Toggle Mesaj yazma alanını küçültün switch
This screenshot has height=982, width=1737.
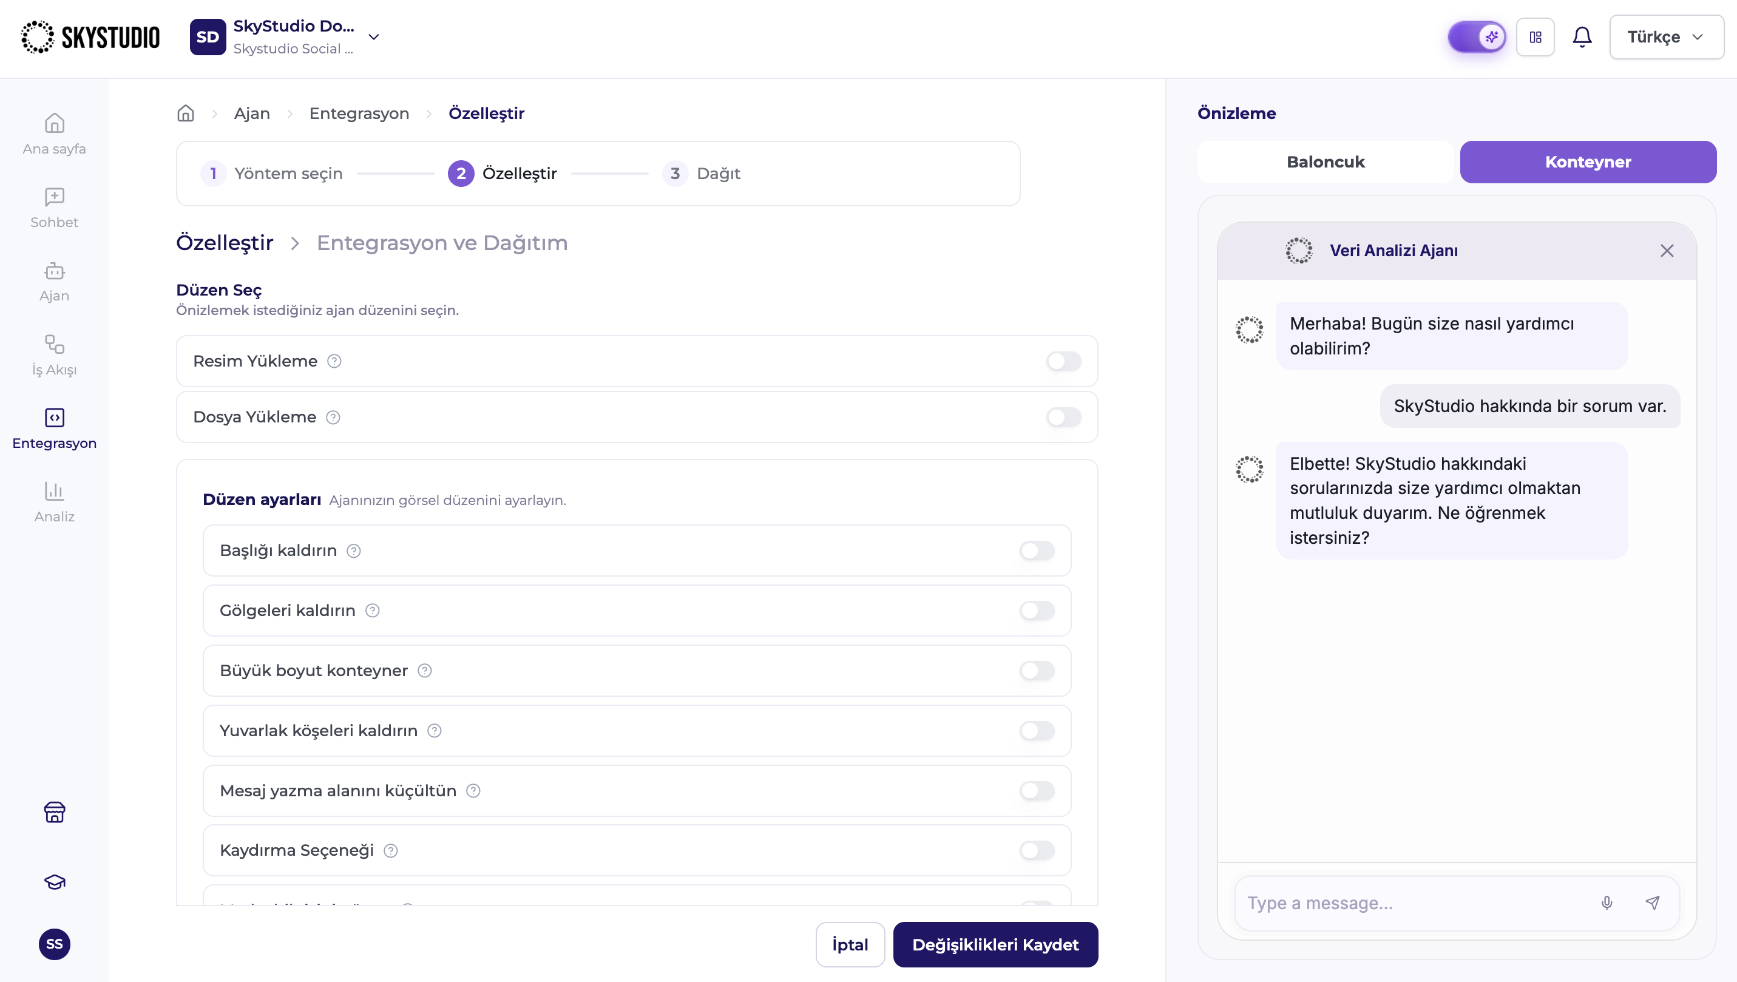(x=1037, y=791)
